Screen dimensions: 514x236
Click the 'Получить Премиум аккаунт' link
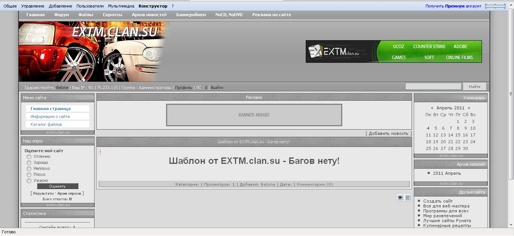pos(453,6)
